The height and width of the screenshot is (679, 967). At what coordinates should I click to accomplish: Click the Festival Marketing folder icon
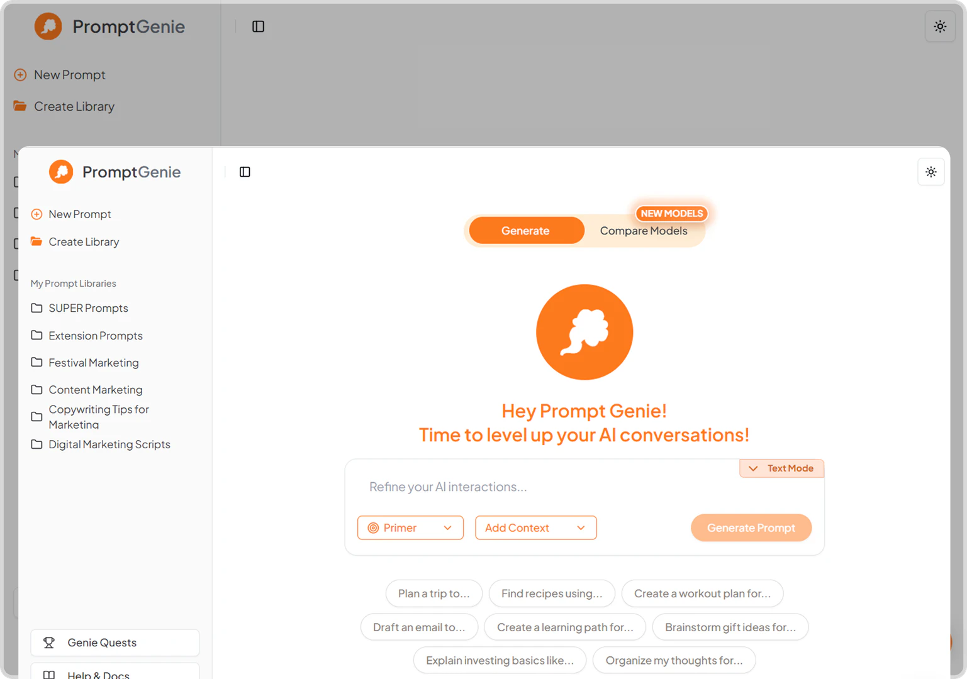point(37,363)
